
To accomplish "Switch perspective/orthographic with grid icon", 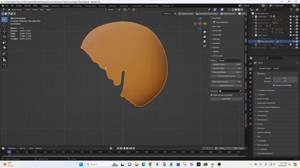I will point(204,46).
